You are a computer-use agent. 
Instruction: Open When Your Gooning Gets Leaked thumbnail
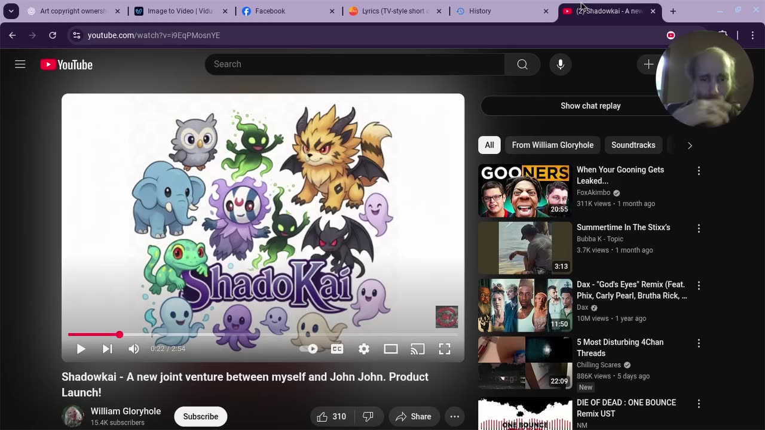pos(525,191)
